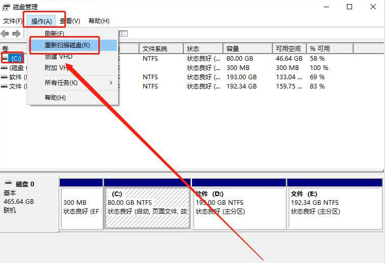This screenshot has width=385, height=263.
Task: Click the 159.75 free space cell
Action: click(x=289, y=86)
